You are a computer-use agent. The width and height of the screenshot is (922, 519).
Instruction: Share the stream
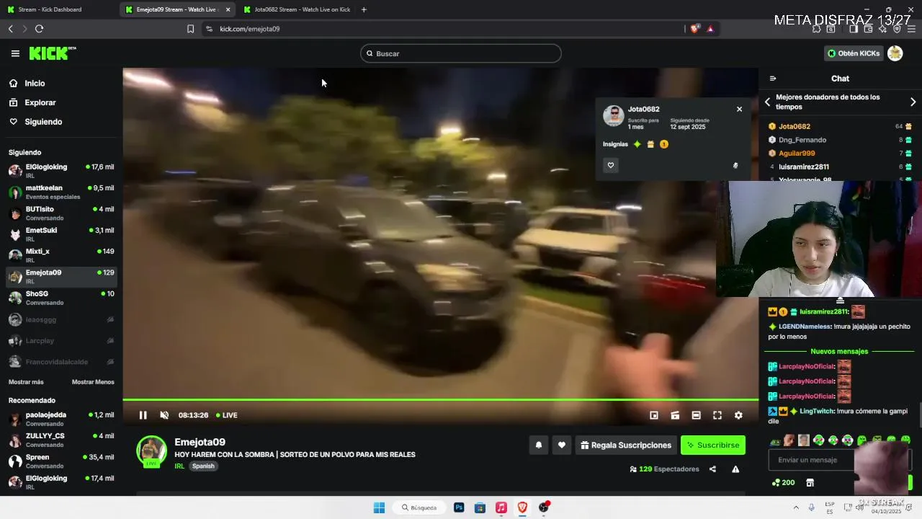point(712,469)
